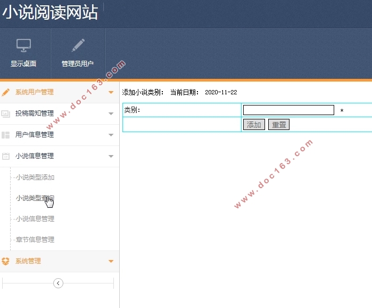Click the layout icon beside 用户信息管理

(x=6, y=135)
